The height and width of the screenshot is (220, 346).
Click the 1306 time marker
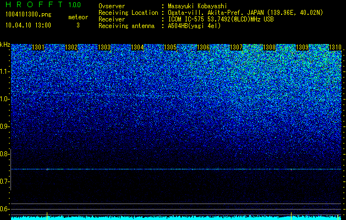click(x=203, y=47)
